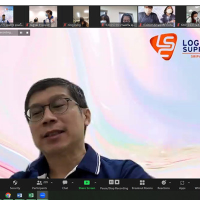Pause recording via top-left recording indicator
Viewport: 200px width, 200px height.
(x=21, y=32)
